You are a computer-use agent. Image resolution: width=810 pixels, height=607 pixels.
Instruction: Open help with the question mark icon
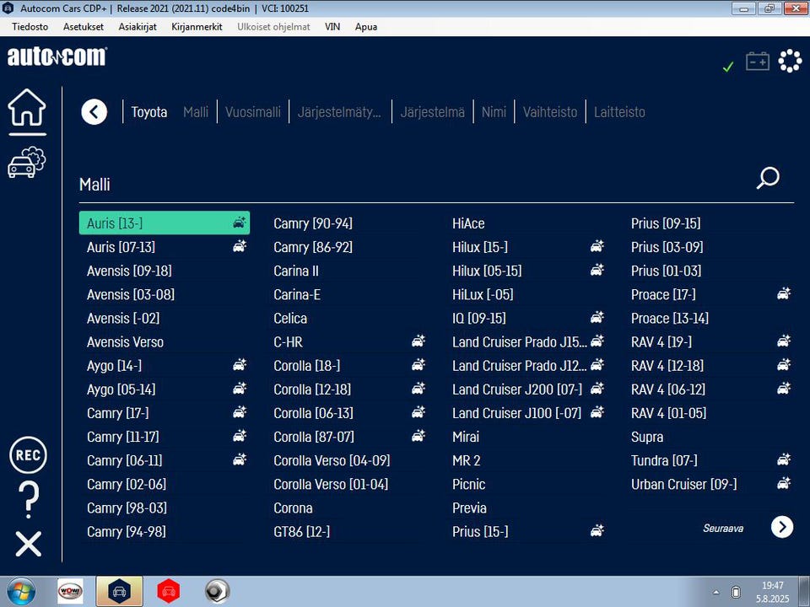[29, 500]
